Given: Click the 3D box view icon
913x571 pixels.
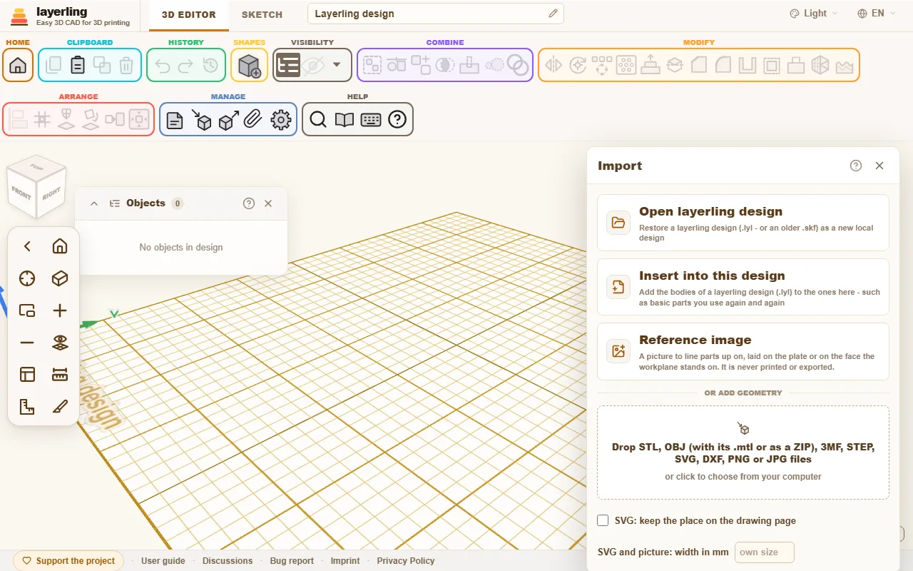Looking at the screenshot, I should (x=60, y=278).
